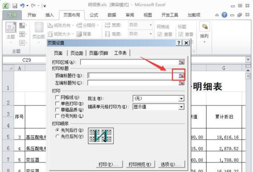Open the 宽度 auto dropdown
Viewport: 253px width, 172px height.
coord(151,25)
